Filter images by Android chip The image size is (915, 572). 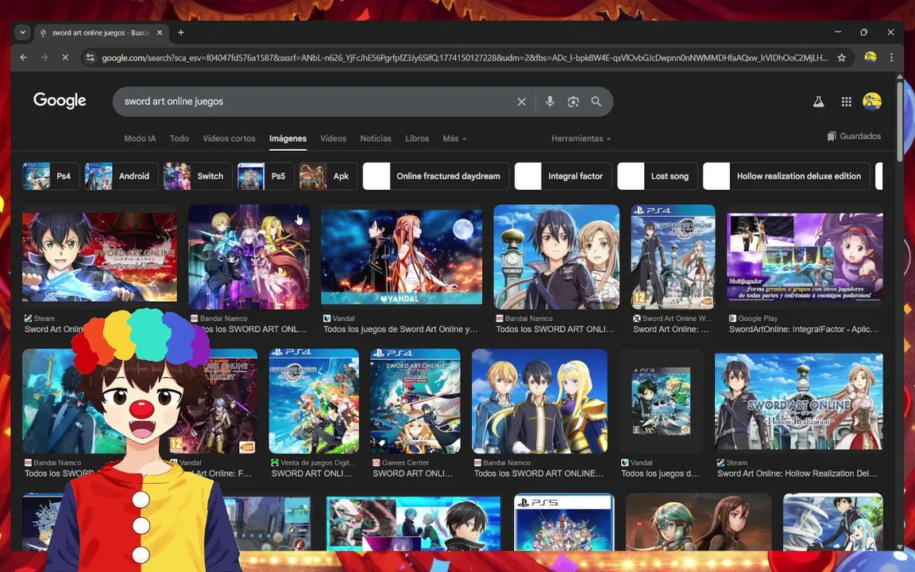[122, 176]
